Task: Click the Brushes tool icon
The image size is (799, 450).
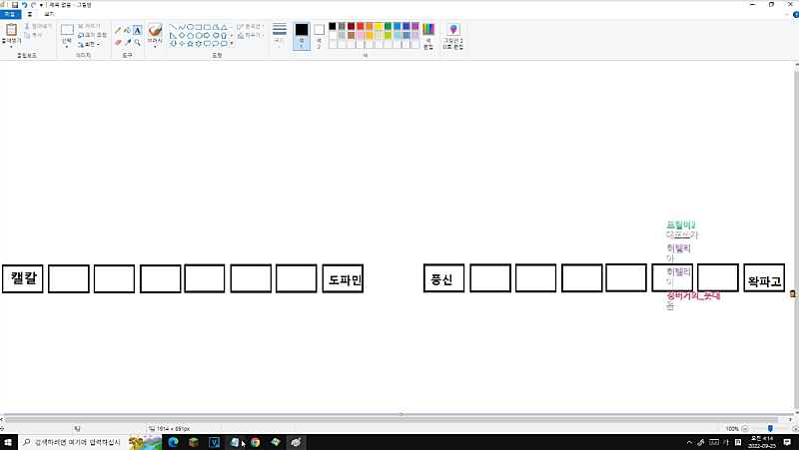Action: click(x=155, y=30)
